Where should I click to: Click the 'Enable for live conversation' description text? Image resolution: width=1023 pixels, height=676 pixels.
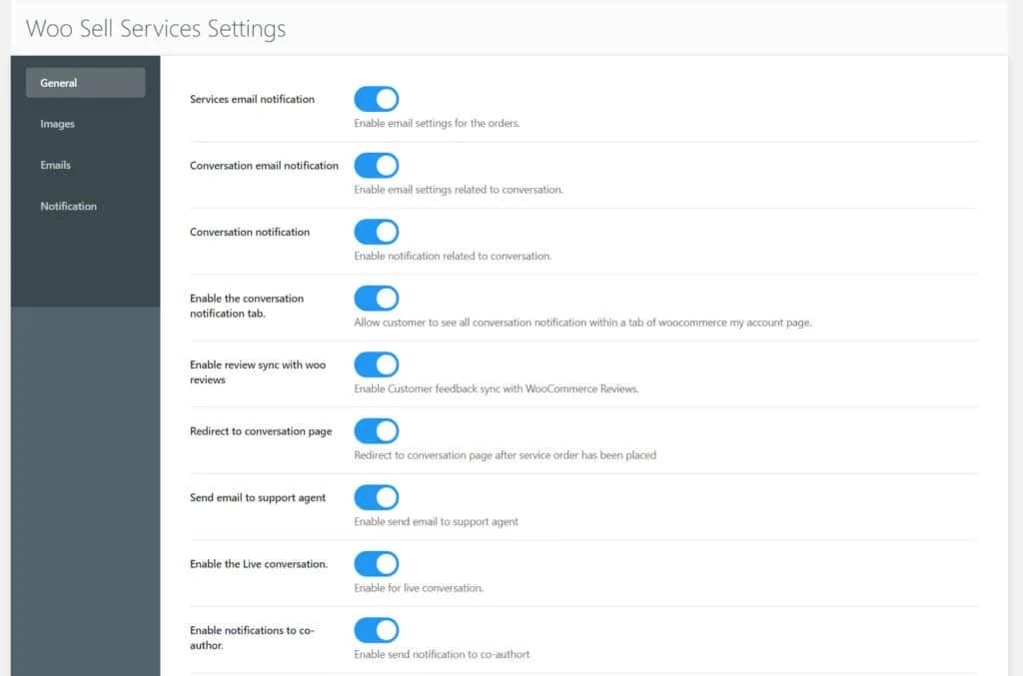pyautogui.click(x=419, y=588)
